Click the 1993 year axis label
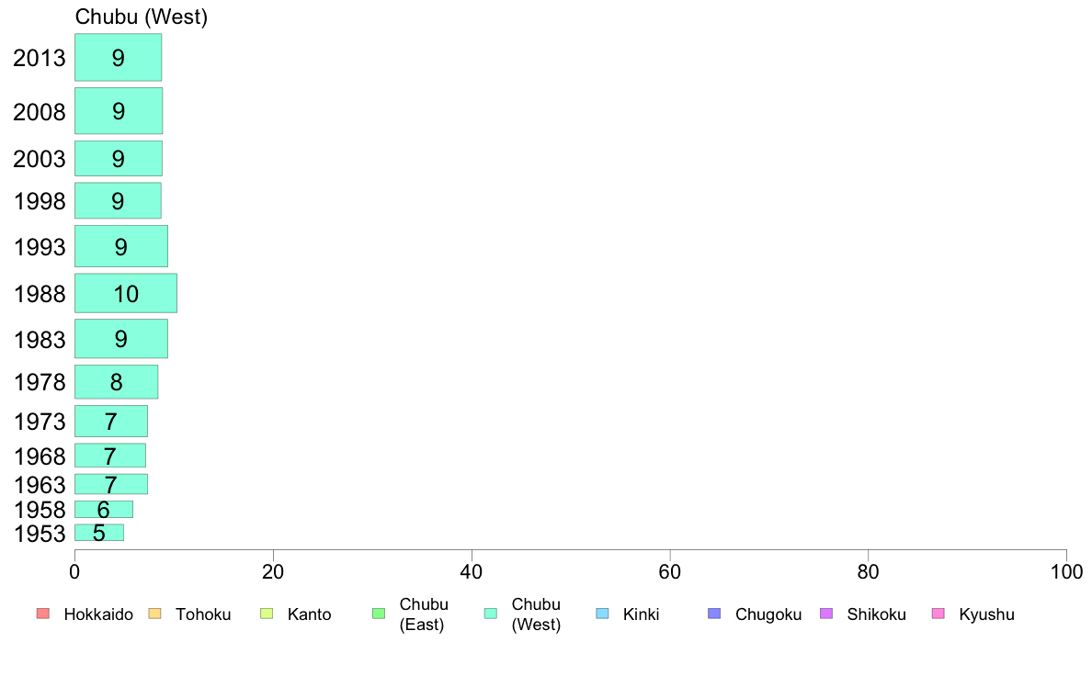 40,247
